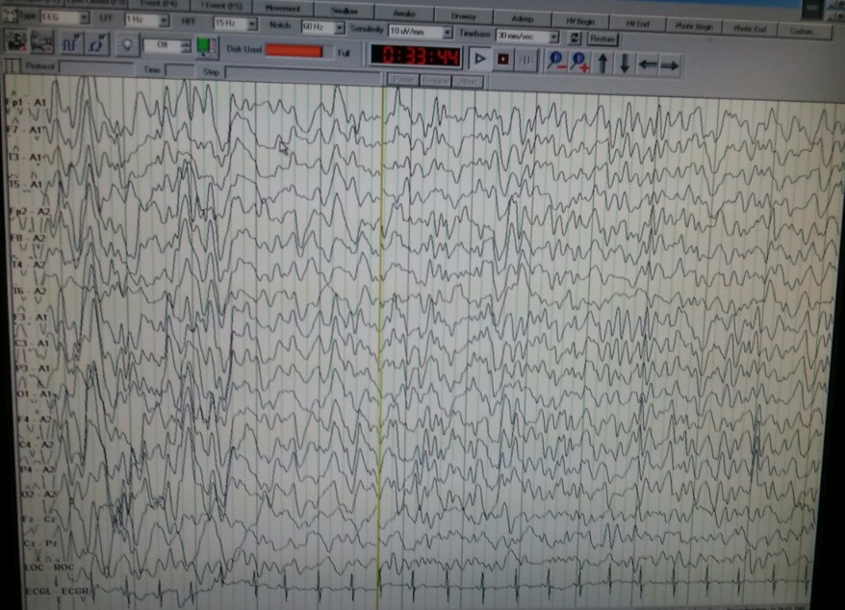Click the zoom out magnifier icon
This screenshot has height=610, width=845.
tap(555, 61)
